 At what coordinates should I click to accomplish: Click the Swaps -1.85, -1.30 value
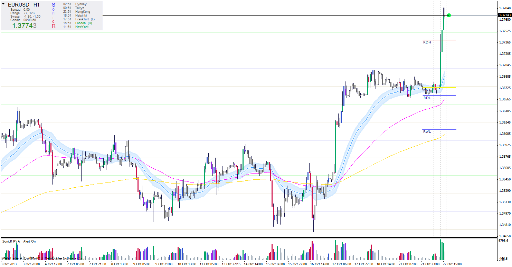coord(25,17)
